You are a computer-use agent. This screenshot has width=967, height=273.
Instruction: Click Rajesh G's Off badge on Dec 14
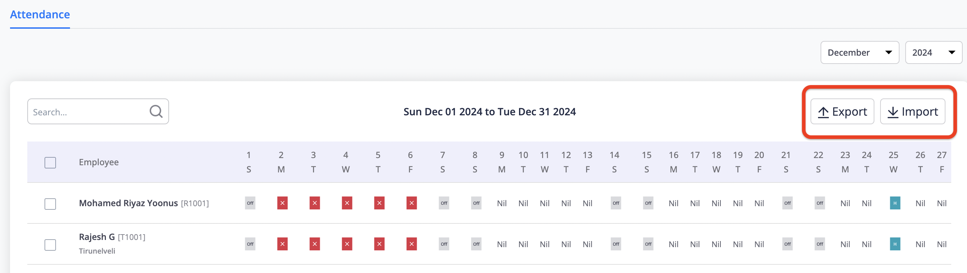click(616, 244)
